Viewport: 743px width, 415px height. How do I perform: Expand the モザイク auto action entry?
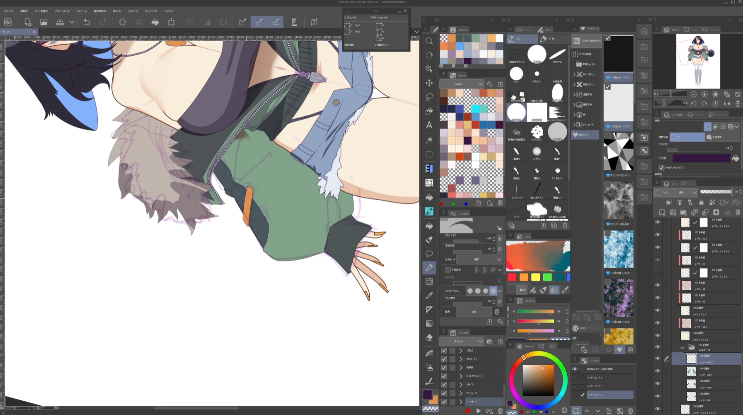(461, 385)
